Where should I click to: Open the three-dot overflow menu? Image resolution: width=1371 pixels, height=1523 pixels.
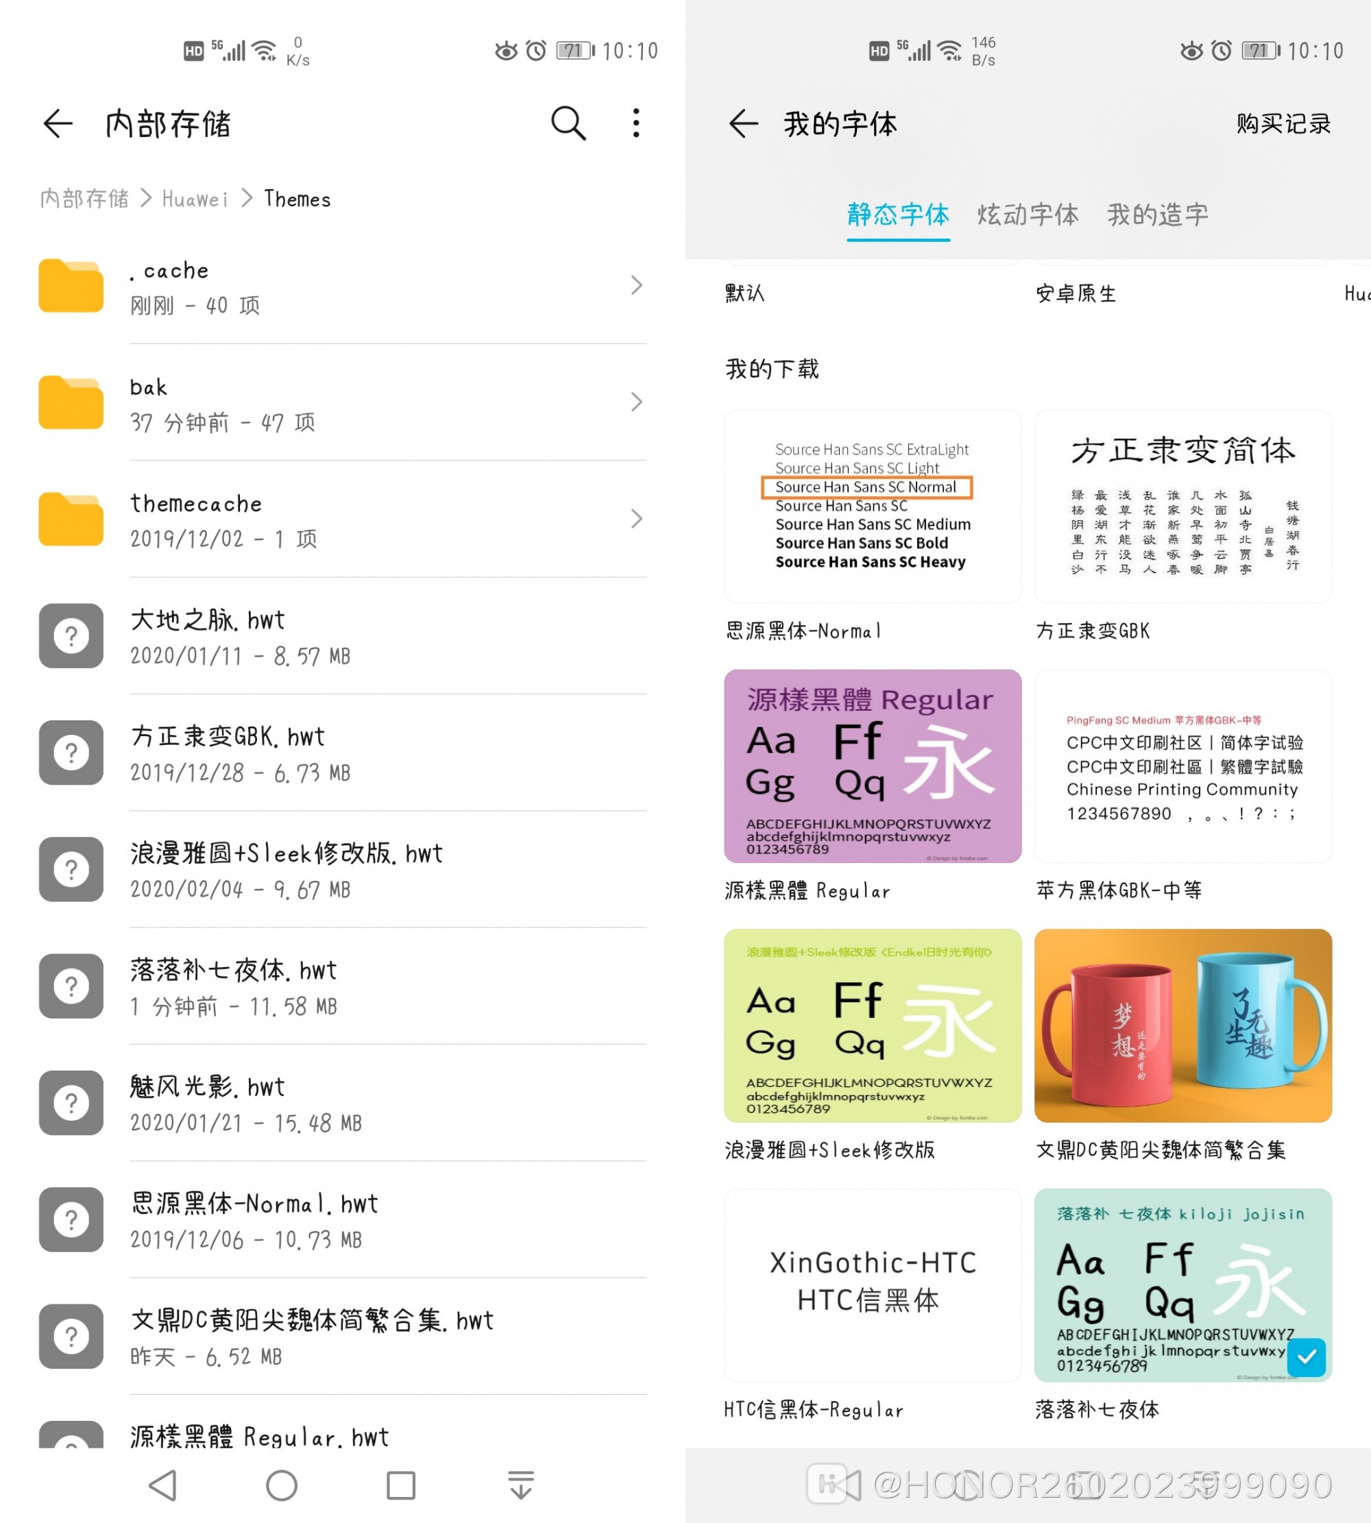pos(637,123)
